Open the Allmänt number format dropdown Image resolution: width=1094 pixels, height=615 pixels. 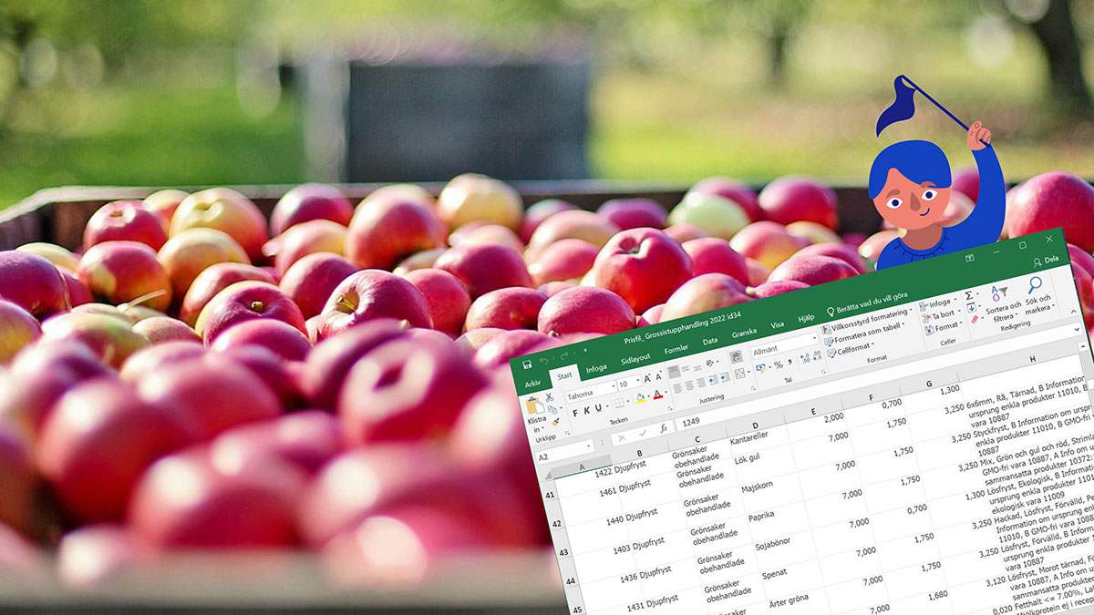point(783,346)
